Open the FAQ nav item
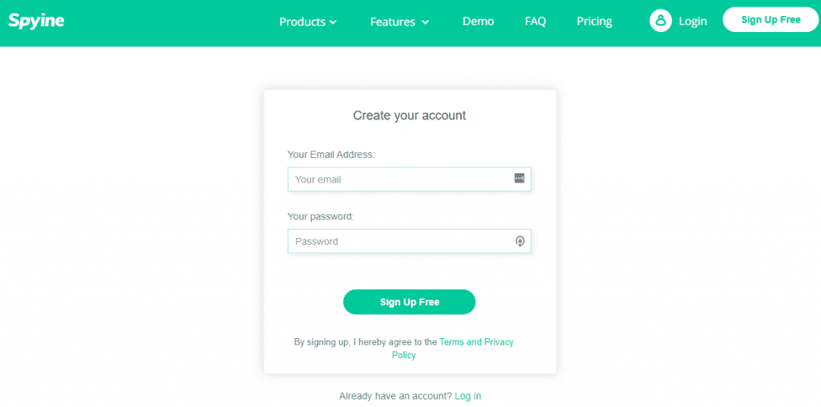821x407 pixels. pyautogui.click(x=536, y=22)
